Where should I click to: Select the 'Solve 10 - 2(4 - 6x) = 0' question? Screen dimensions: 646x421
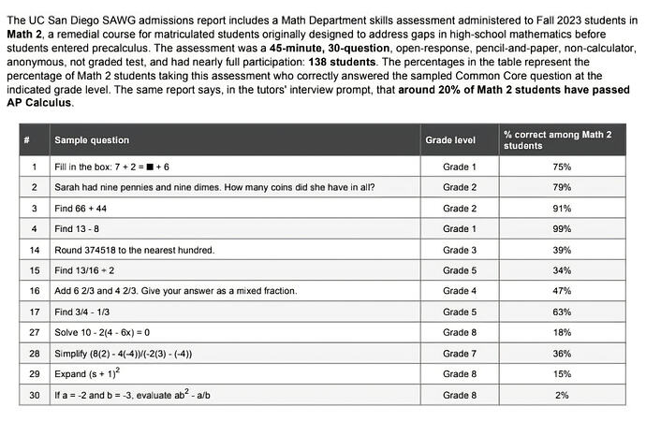point(235,332)
